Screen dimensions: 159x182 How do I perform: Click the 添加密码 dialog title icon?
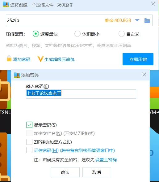click(17, 75)
